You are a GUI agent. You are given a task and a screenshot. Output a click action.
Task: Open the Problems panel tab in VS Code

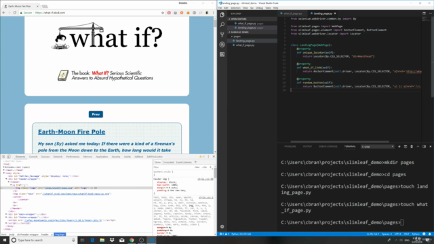[x=290, y=146]
